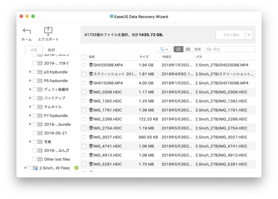Click the 722.33 KB size cell

coord(148,119)
